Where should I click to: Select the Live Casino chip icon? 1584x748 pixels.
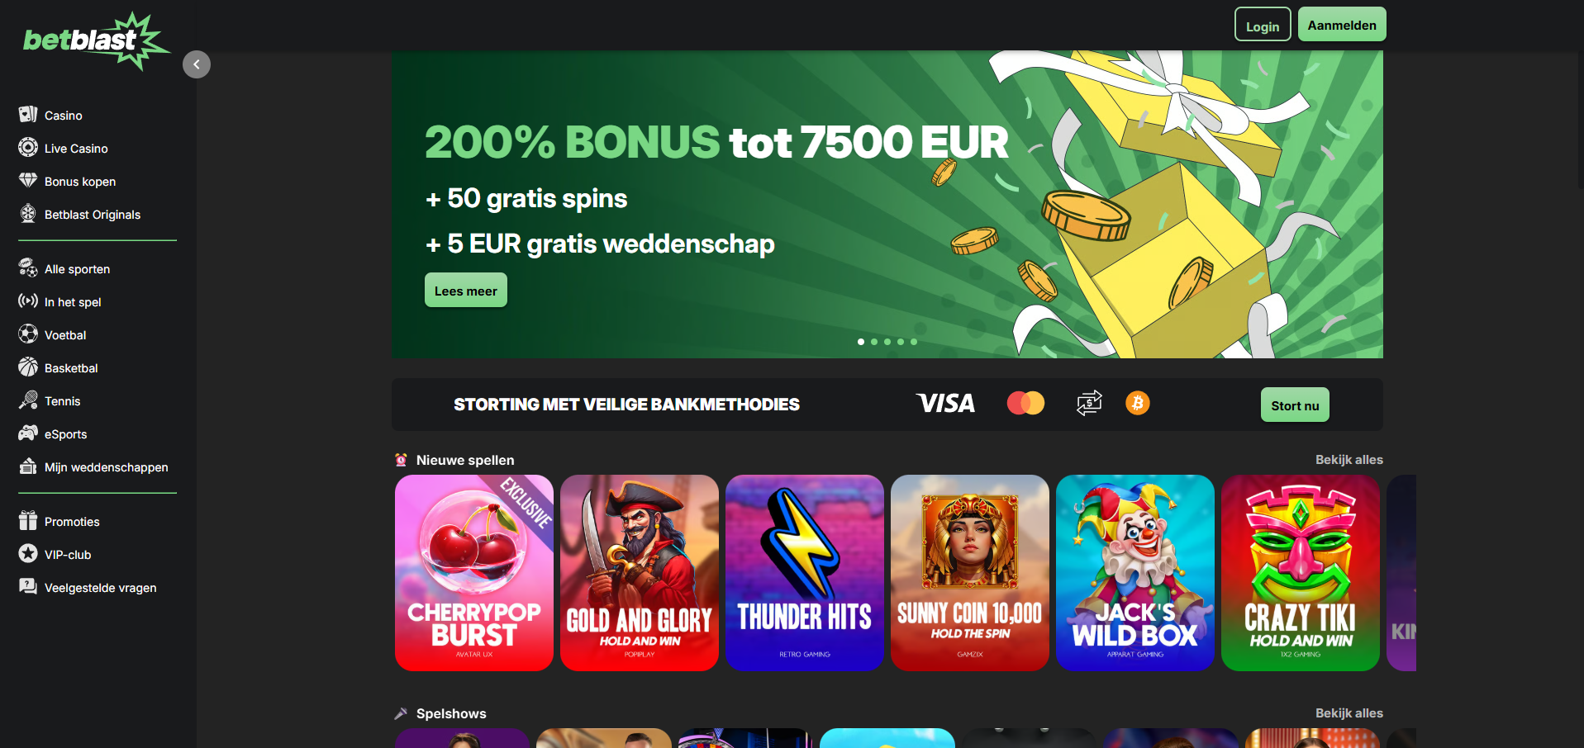28,147
